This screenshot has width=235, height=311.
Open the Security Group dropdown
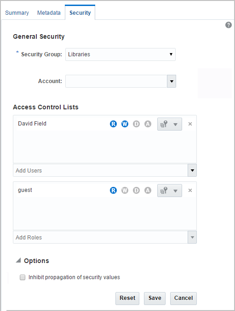(x=120, y=54)
